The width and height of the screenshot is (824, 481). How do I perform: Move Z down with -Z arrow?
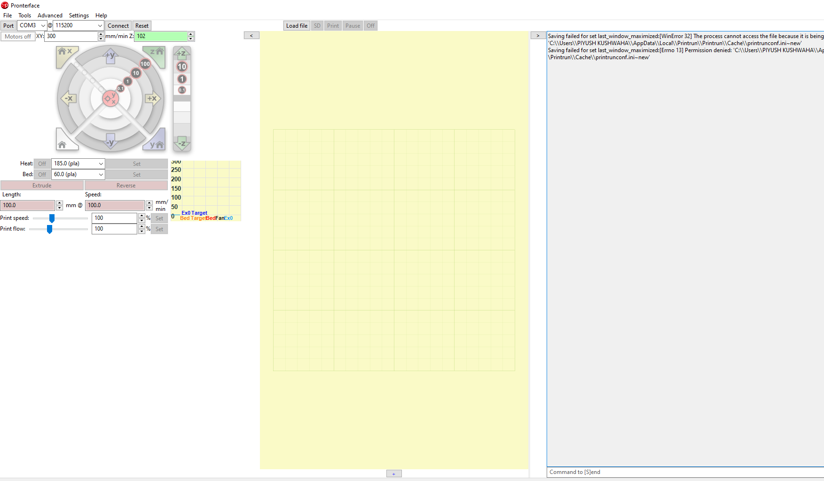182,143
